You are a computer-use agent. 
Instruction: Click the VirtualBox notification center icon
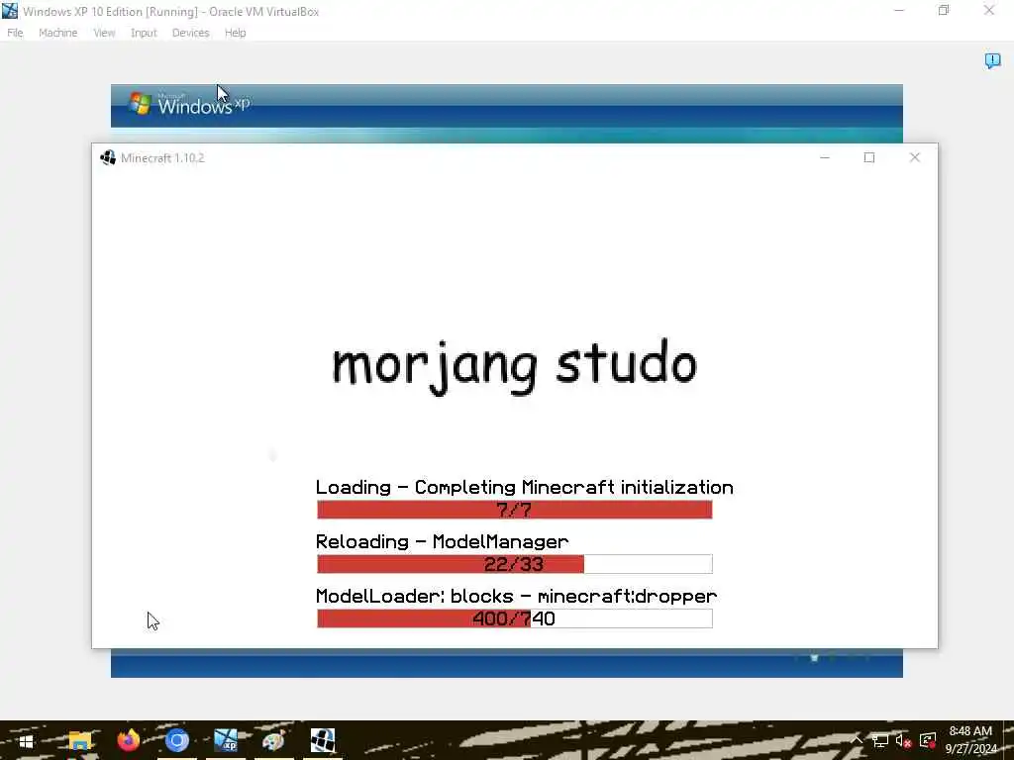click(x=992, y=60)
